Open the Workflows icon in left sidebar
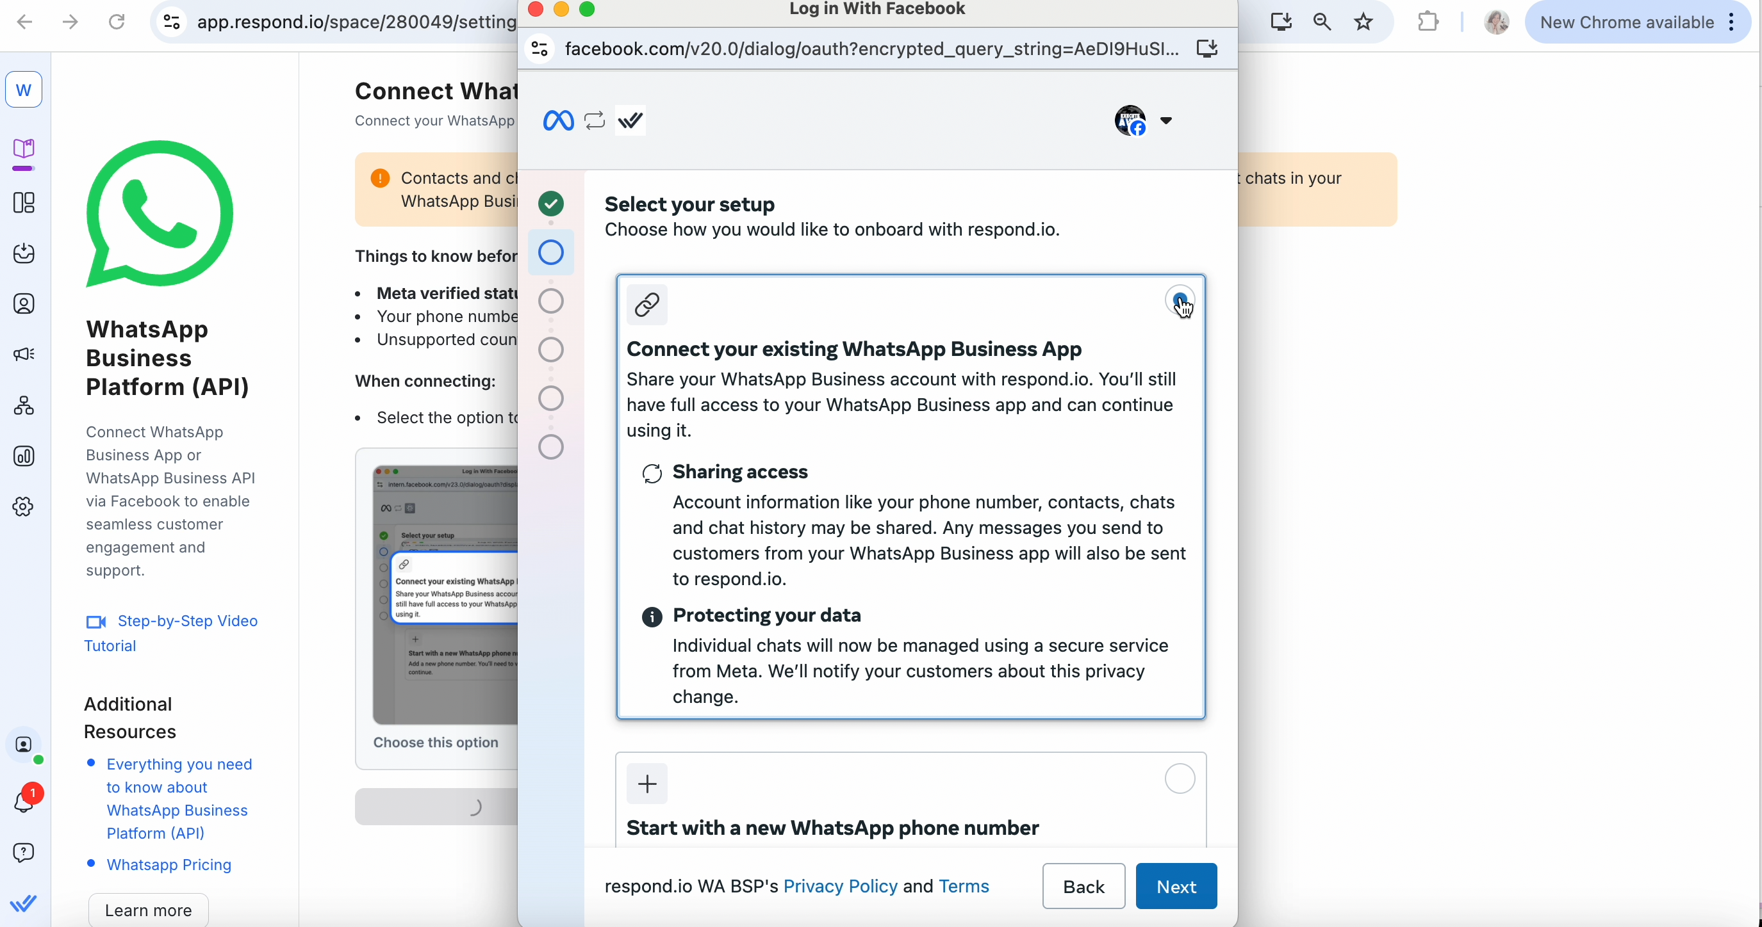Image resolution: width=1762 pixels, height=927 pixels. pos(24,405)
